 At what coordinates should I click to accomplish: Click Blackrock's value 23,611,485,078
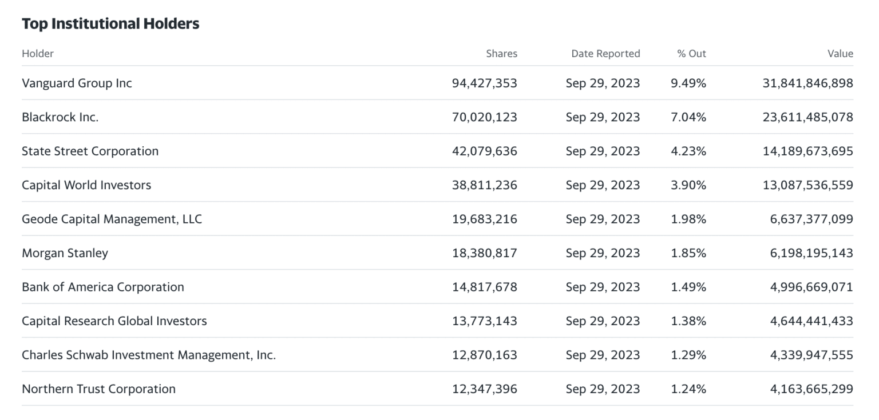pos(807,117)
